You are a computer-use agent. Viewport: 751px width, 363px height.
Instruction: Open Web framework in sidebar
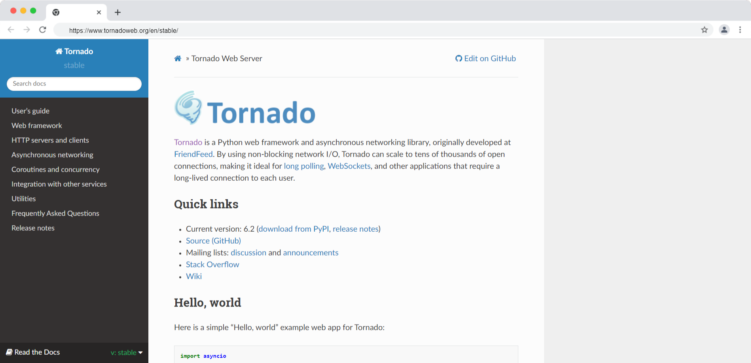(37, 126)
